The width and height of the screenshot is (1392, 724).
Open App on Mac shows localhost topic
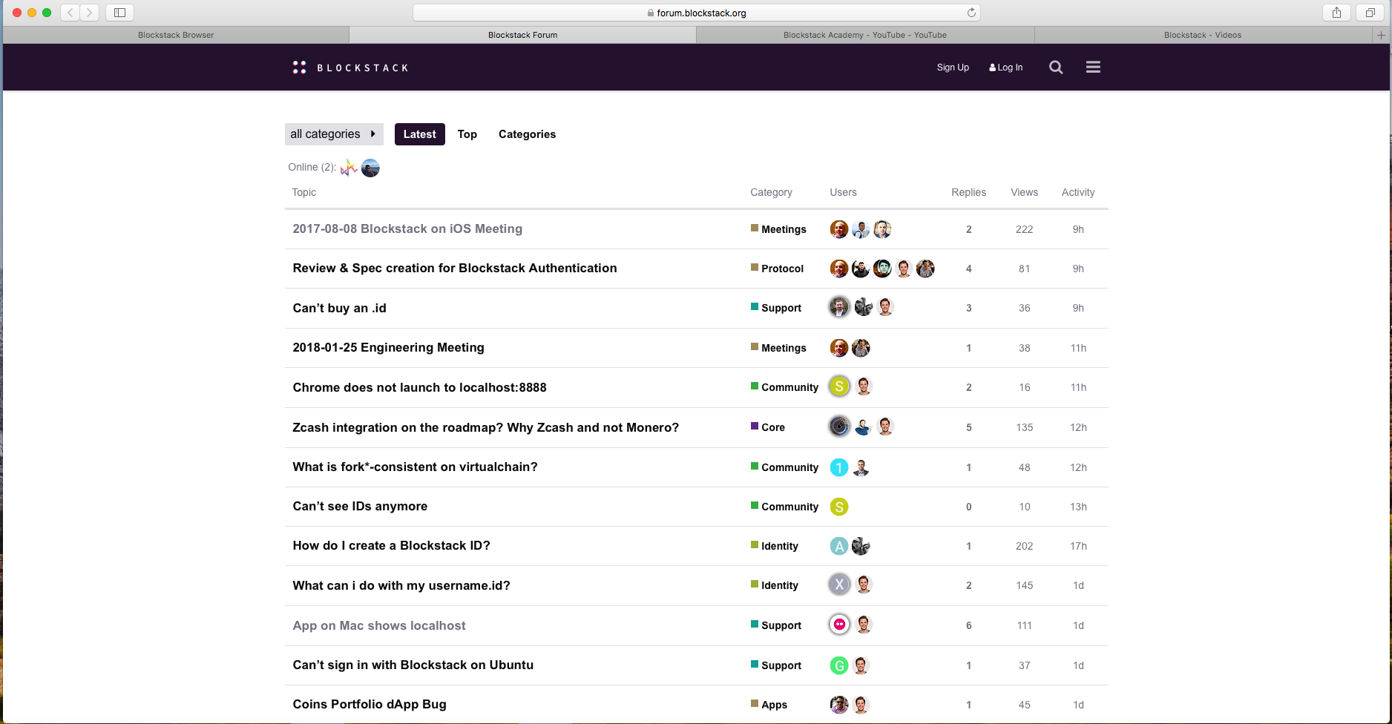379,625
